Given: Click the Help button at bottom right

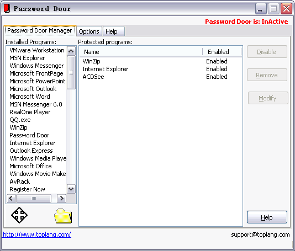Looking at the screenshot, I should 267,217.
